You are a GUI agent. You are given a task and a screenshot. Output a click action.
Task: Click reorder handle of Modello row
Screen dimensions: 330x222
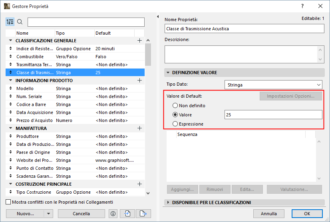[x=10, y=88]
